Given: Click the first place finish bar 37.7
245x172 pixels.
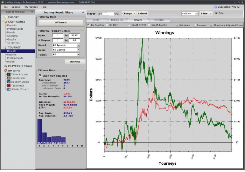Looking at the screenshot, I should click(x=40, y=132).
